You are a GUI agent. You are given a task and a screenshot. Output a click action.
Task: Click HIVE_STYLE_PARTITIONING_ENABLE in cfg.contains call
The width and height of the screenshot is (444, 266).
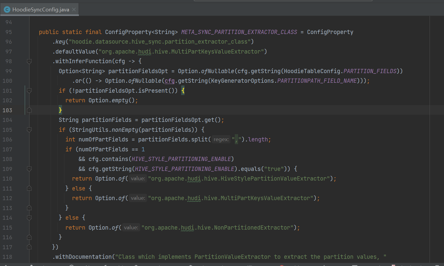[181, 159]
